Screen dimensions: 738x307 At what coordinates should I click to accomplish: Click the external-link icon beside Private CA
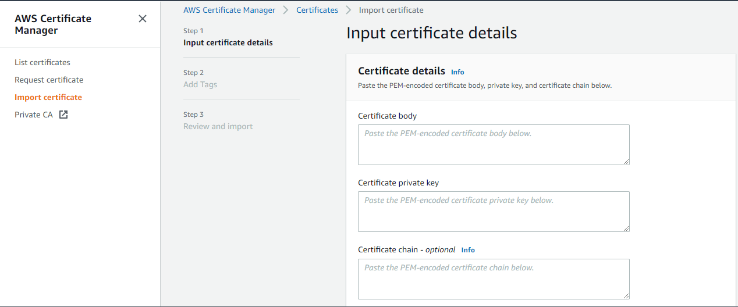(x=63, y=115)
